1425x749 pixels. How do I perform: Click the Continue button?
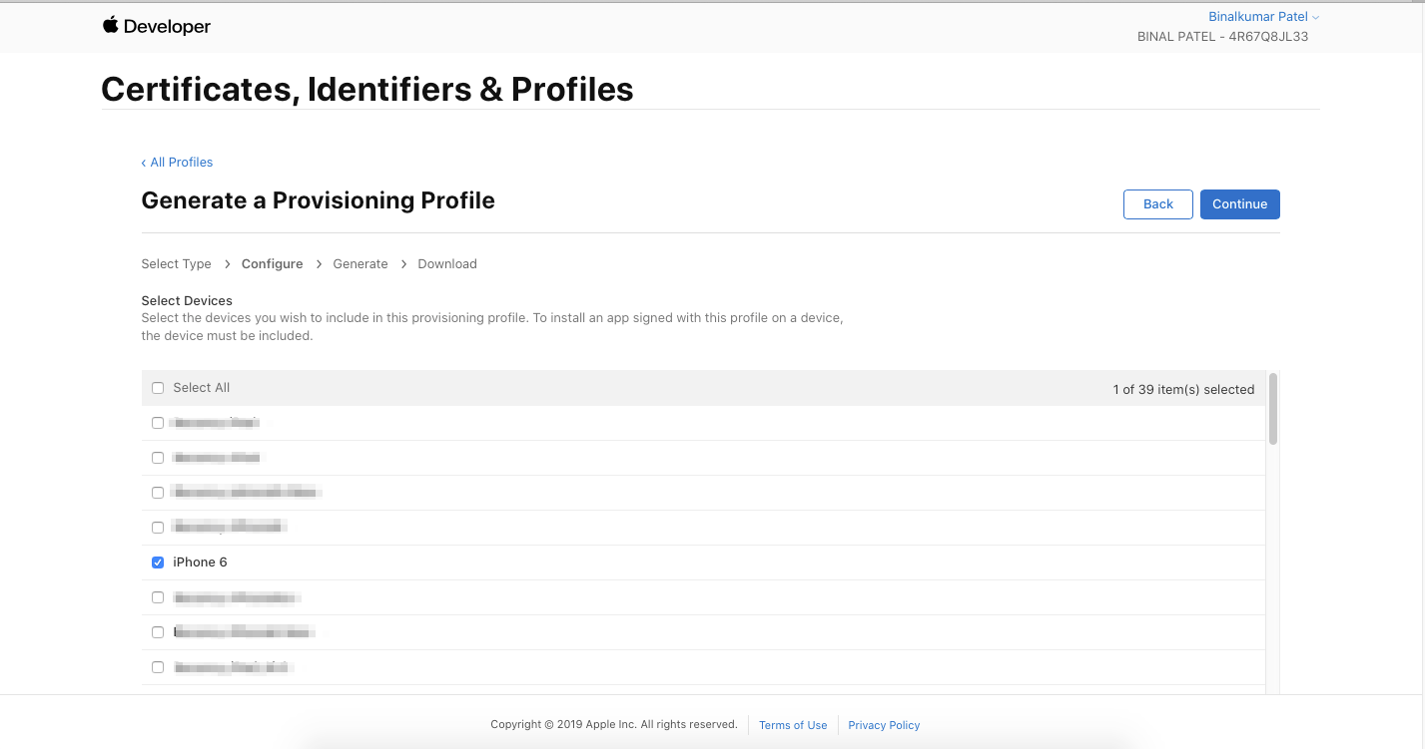click(1239, 203)
